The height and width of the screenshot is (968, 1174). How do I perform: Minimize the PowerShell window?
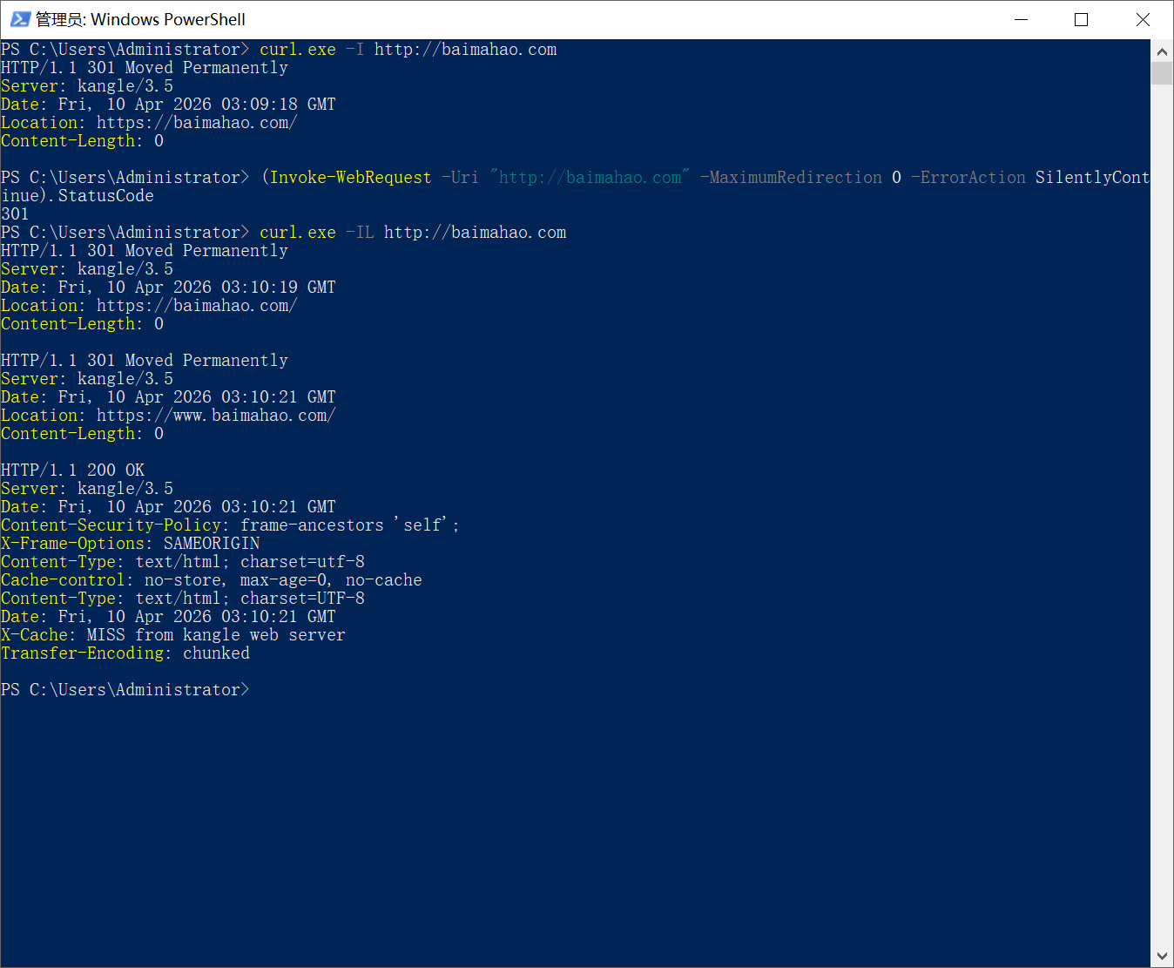pyautogui.click(x=1021, y=19)
